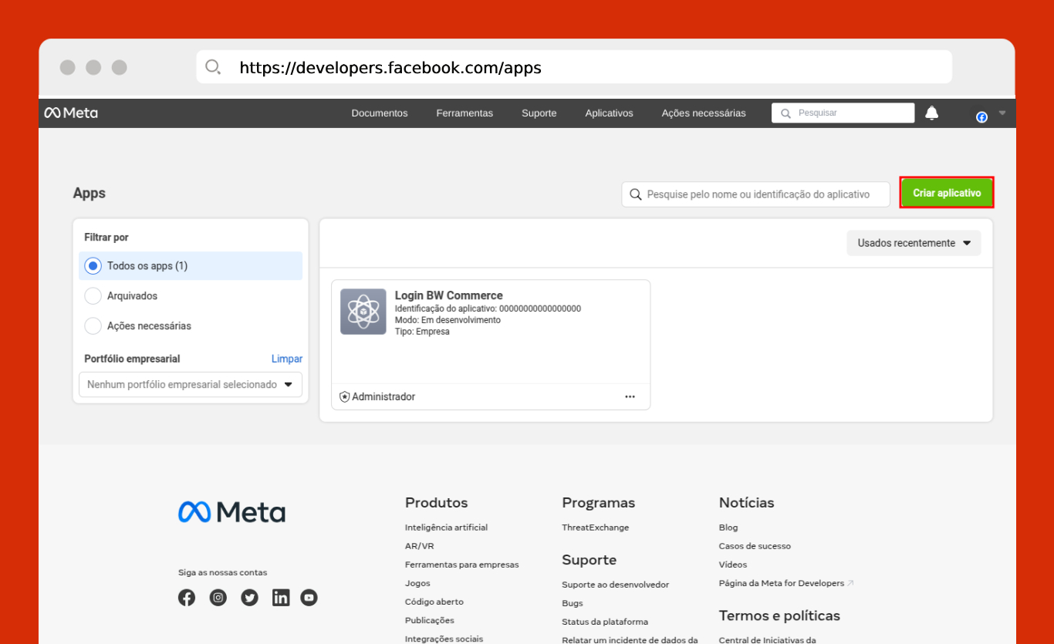Open Documentos in the top navigation
Screen dimensions: 1054x644
[380, 113]
